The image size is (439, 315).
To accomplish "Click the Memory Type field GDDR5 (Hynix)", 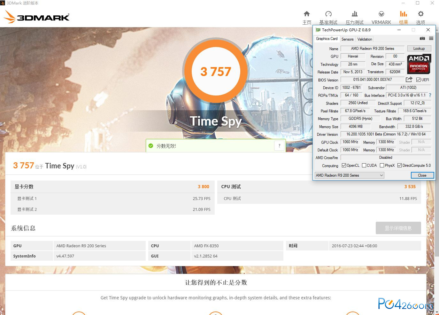I will [x=360, y=119].
